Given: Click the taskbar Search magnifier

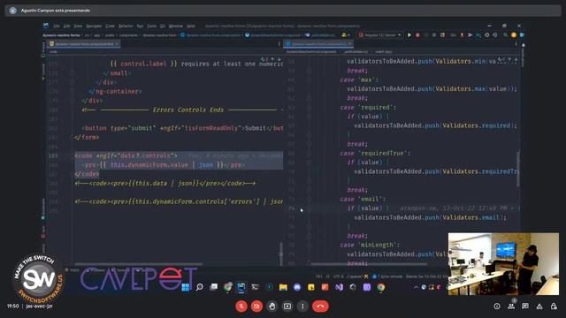Looking at the screenshot, I should (x=199, y=287).
